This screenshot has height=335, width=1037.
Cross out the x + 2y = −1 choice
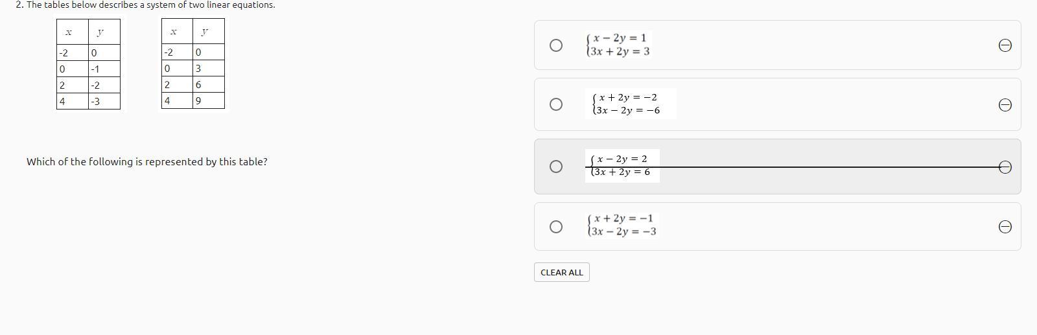click(1005, 227)
